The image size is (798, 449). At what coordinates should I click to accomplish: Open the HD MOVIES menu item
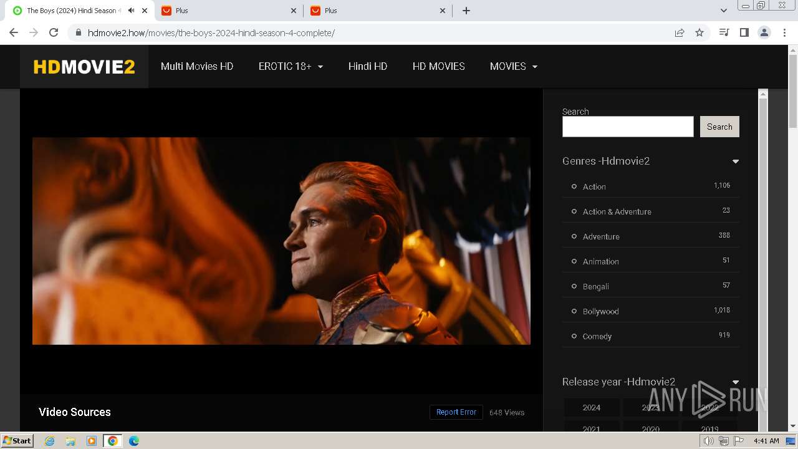[439, 66]
